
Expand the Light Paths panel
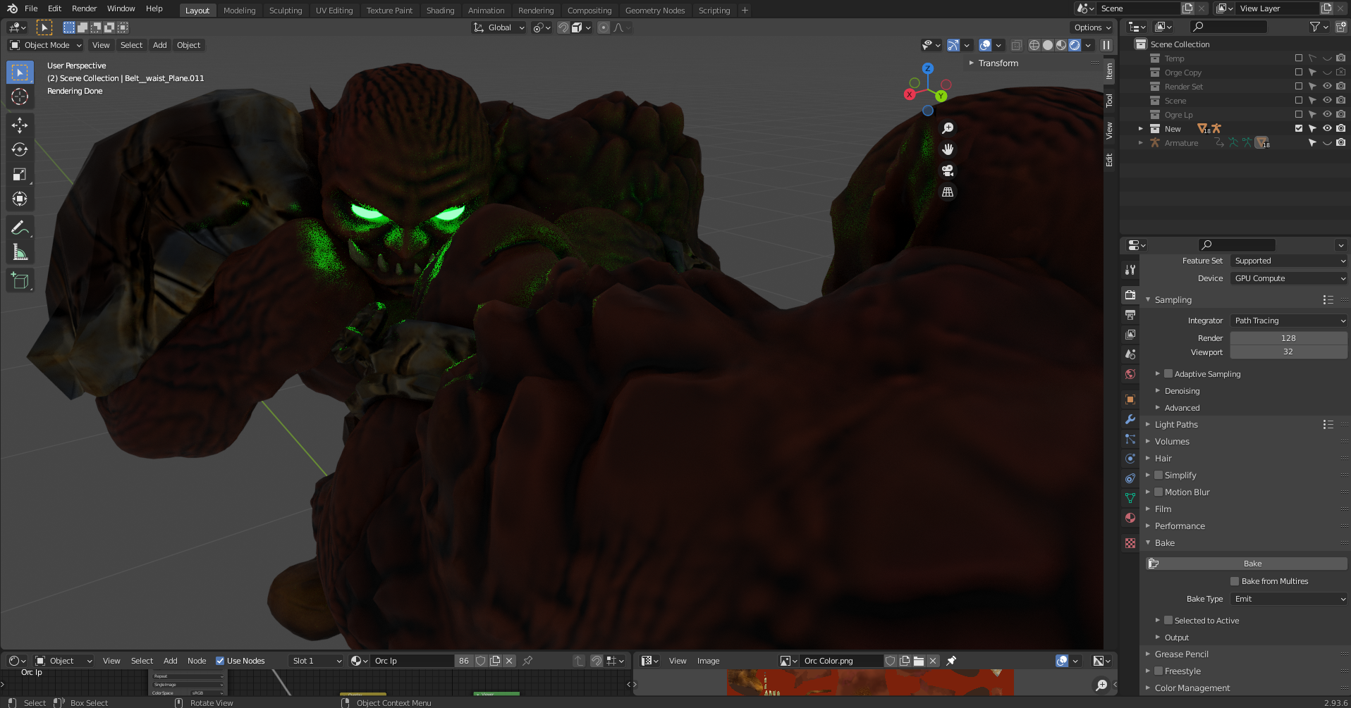click(1175, 425)
